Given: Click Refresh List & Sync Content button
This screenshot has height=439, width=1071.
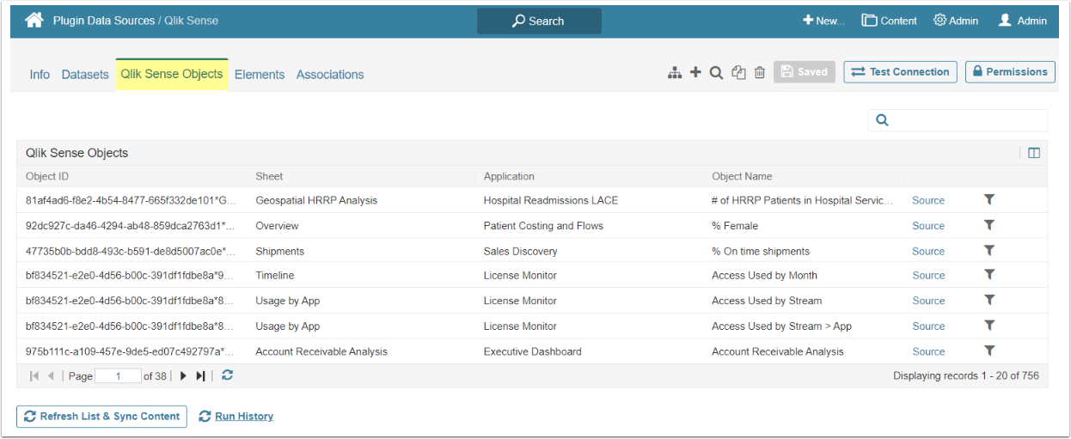Looking at the screenshot, I should tap(101, 416).
